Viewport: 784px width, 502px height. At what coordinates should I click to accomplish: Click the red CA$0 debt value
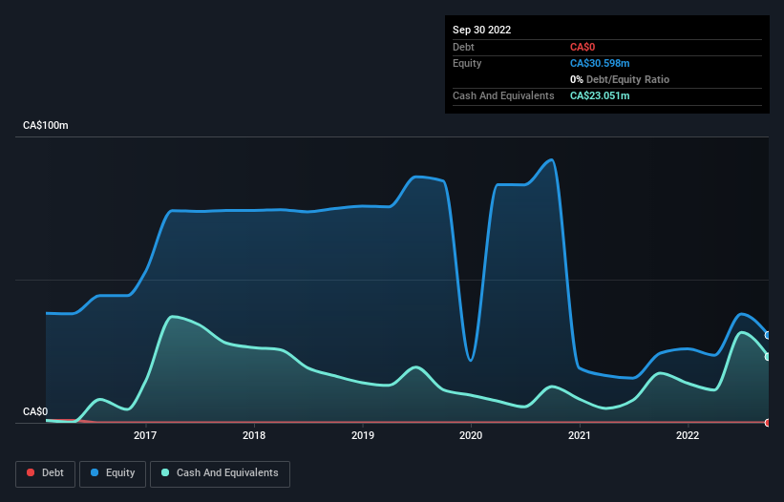point(583,47)
